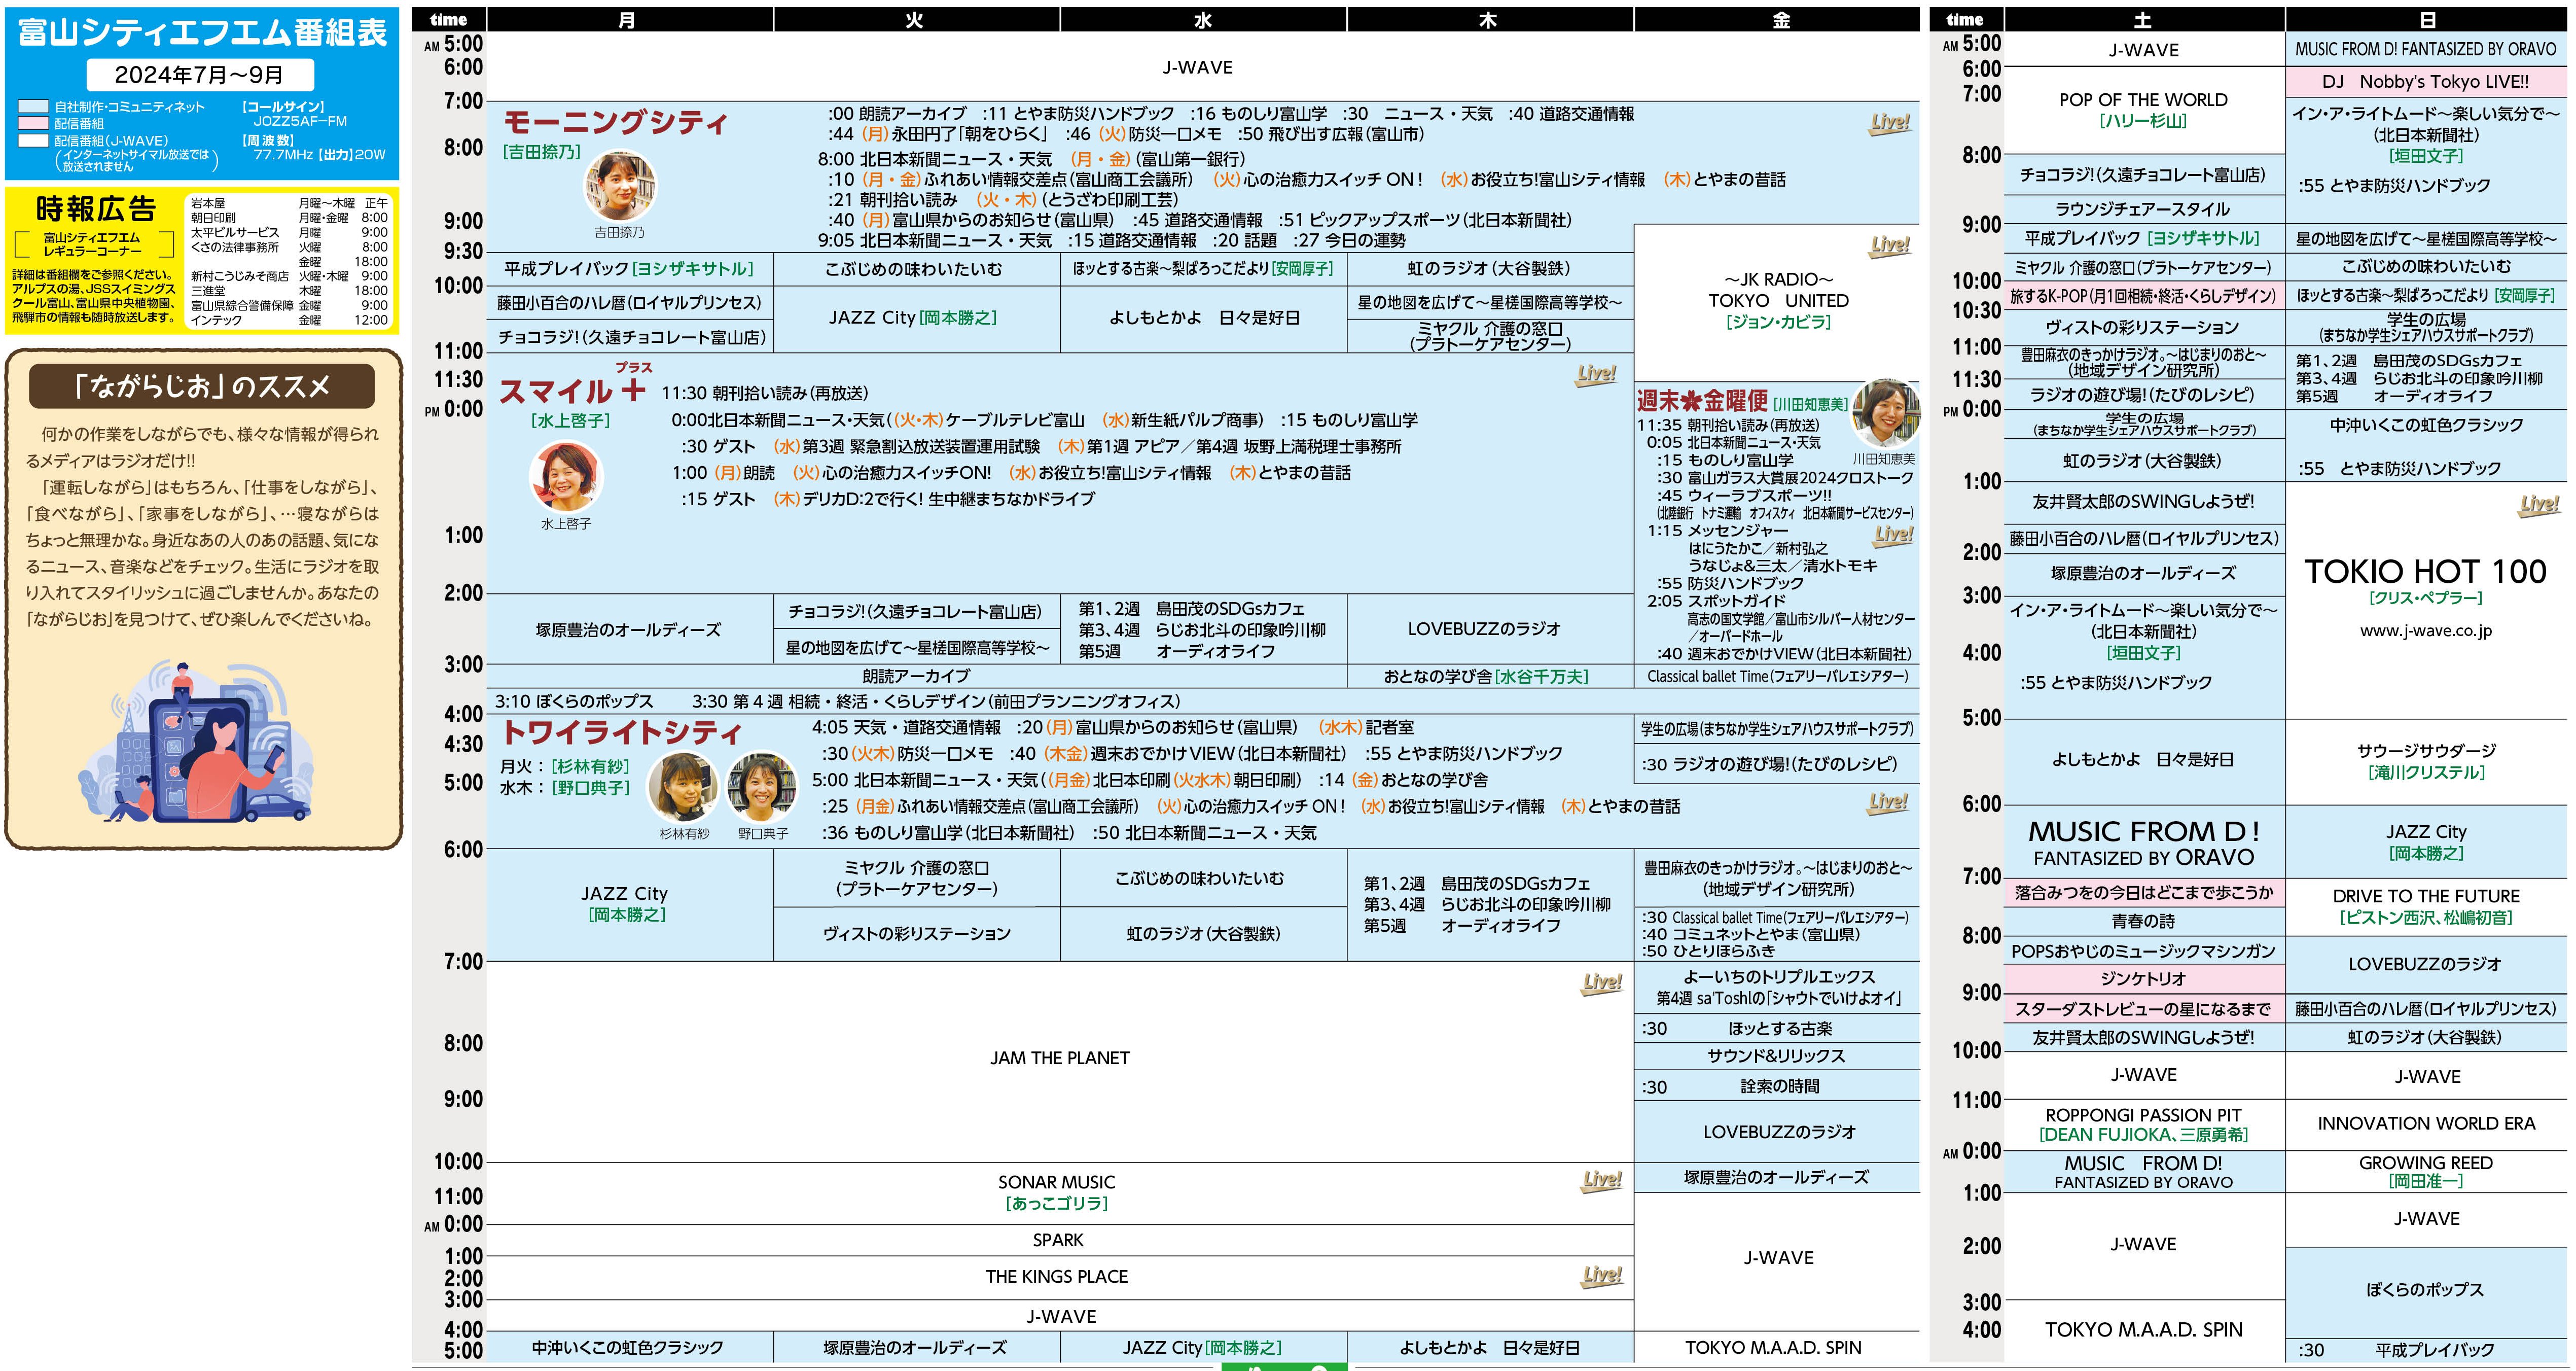Click the サウージサウダージ program
Screen dimensions: 2576x1371
pos(2426,761)
